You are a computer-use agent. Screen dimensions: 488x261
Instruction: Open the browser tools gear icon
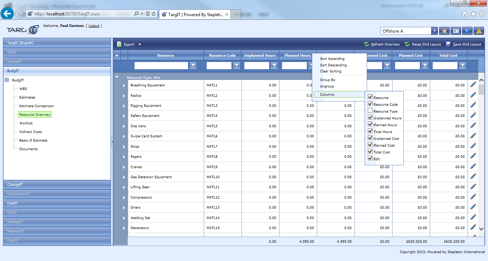482,14
